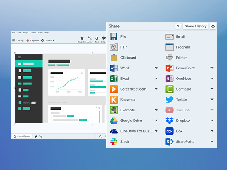Click the YouTube icon
Screen dimensions: 227x170
coord(169,110)
